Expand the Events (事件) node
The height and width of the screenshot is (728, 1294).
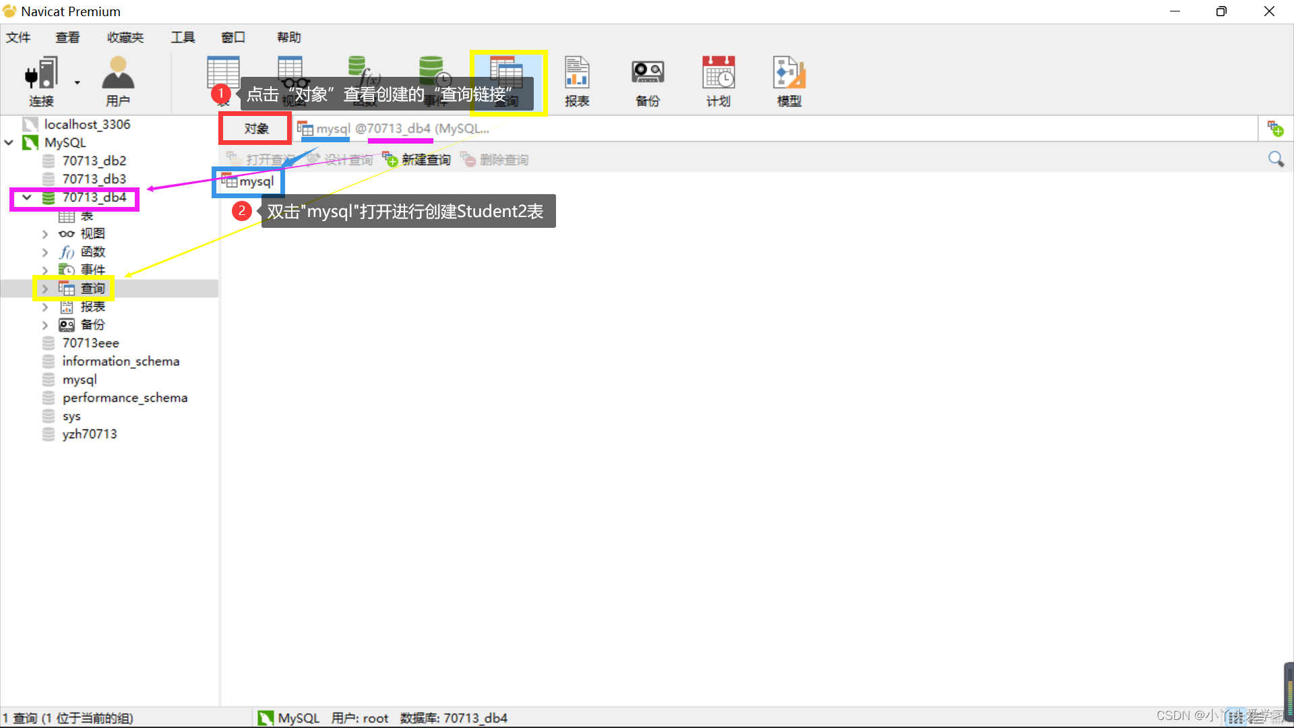pyautogui.click(x=45, y=270)
